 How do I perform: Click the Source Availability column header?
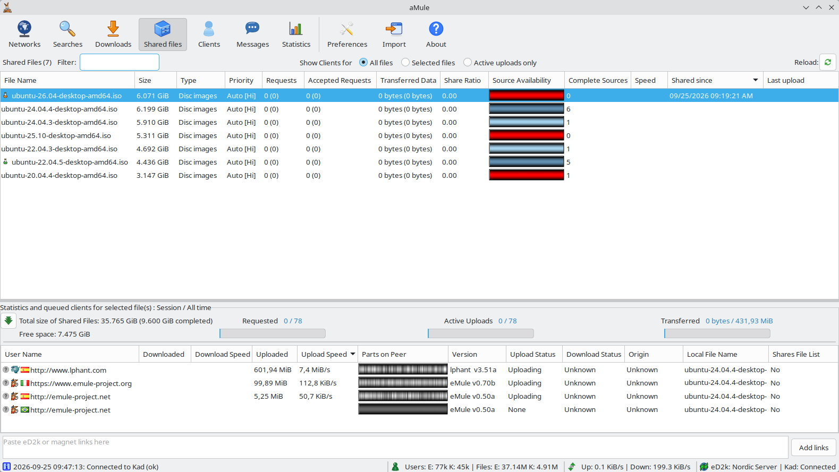coord(526,80)
